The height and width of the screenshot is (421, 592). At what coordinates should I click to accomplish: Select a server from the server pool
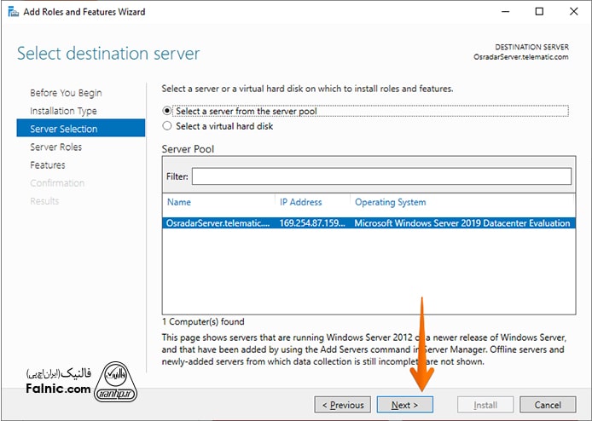[x=167, y=111]
